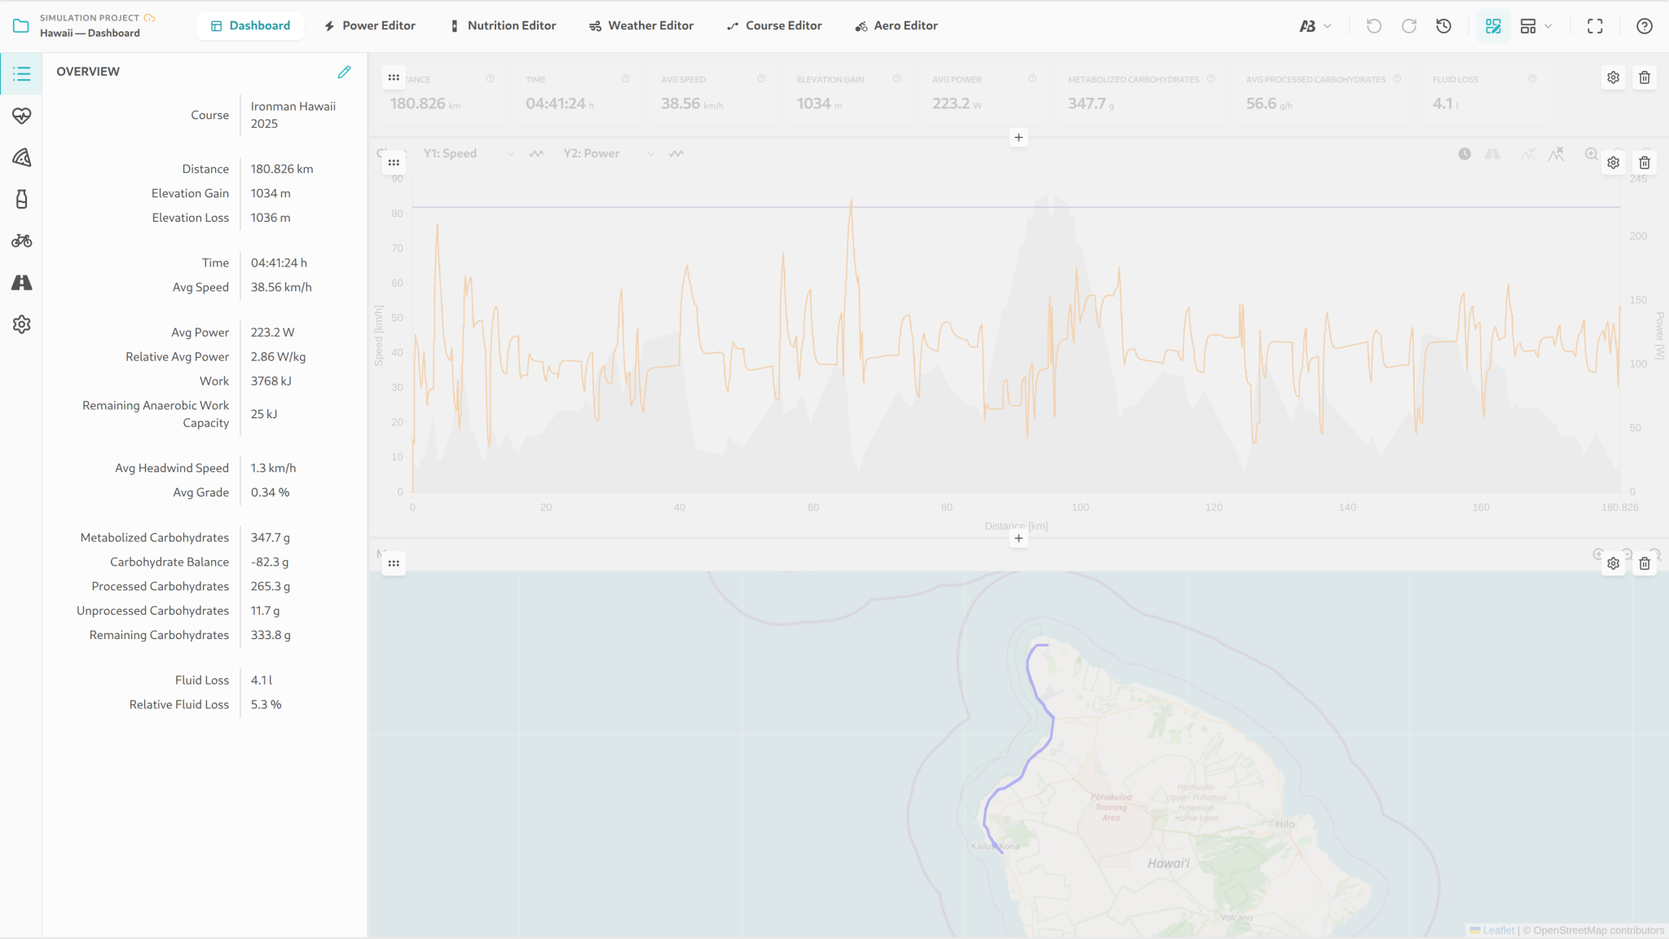Toggle Y1 Speed line smoothing icon
Image resolution: width=1669 pixels, height=939 pixels.
click(536, 153)
